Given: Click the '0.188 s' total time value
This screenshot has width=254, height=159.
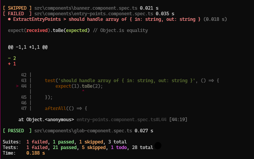Looking at the screenshot, I should pyautogui.click(x=35, y=153).
